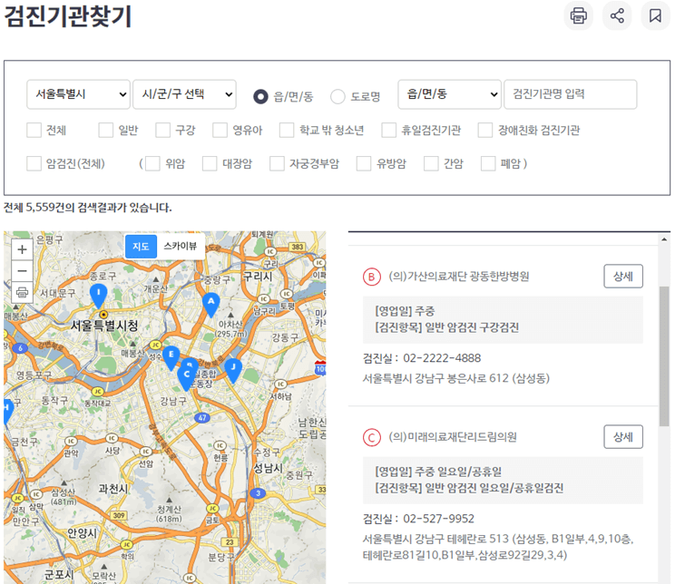Click address 서울특별시 강남구 봉은사로 612 (삼성동)
The width and height of the screenshot is (675, 584).
point(455,378)
